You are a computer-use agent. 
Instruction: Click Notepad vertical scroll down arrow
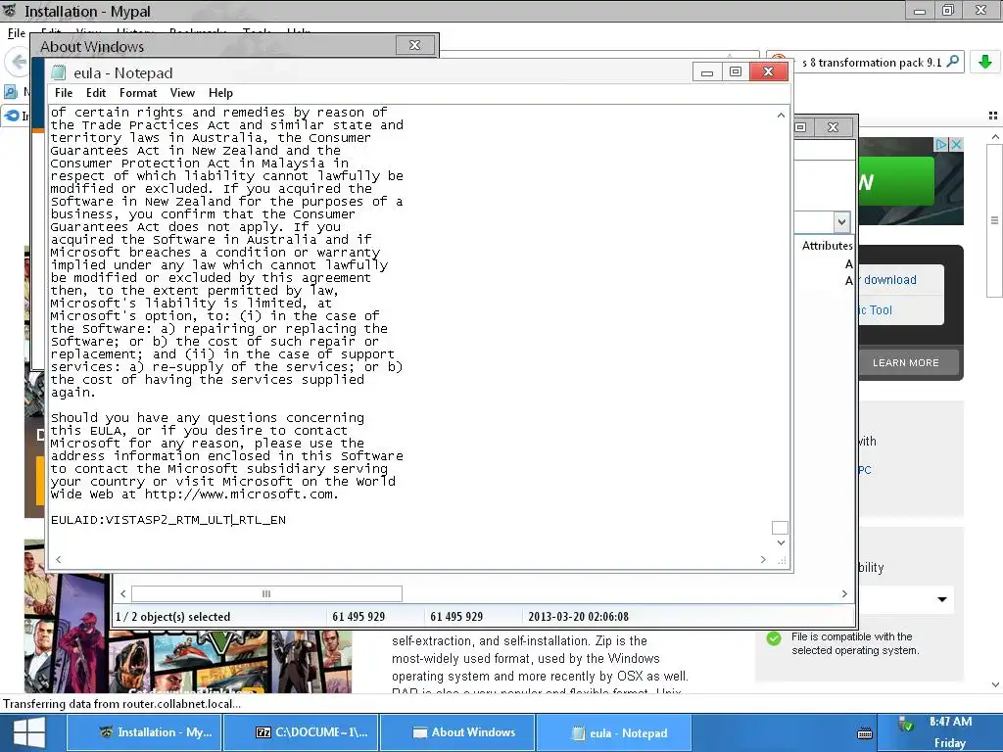(x=781, y=542)
